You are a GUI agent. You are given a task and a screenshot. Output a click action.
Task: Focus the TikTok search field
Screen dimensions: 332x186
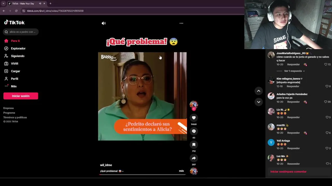[x=21, y=32]
